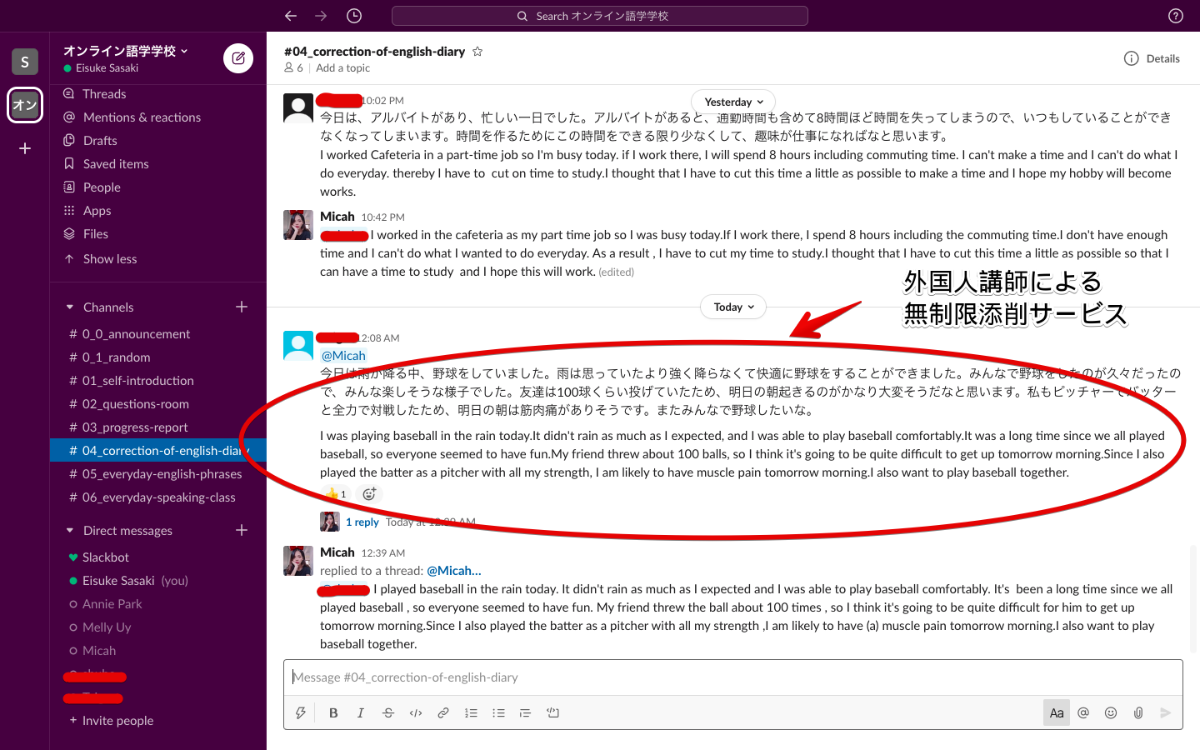Open Saved items
The width and height of the screenshot is (1200, 750).
116,164
